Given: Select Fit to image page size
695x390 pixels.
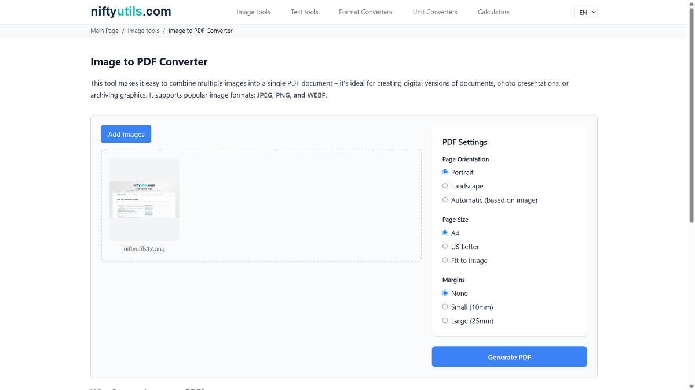Looking at the screenshot, I should (445, 261).
